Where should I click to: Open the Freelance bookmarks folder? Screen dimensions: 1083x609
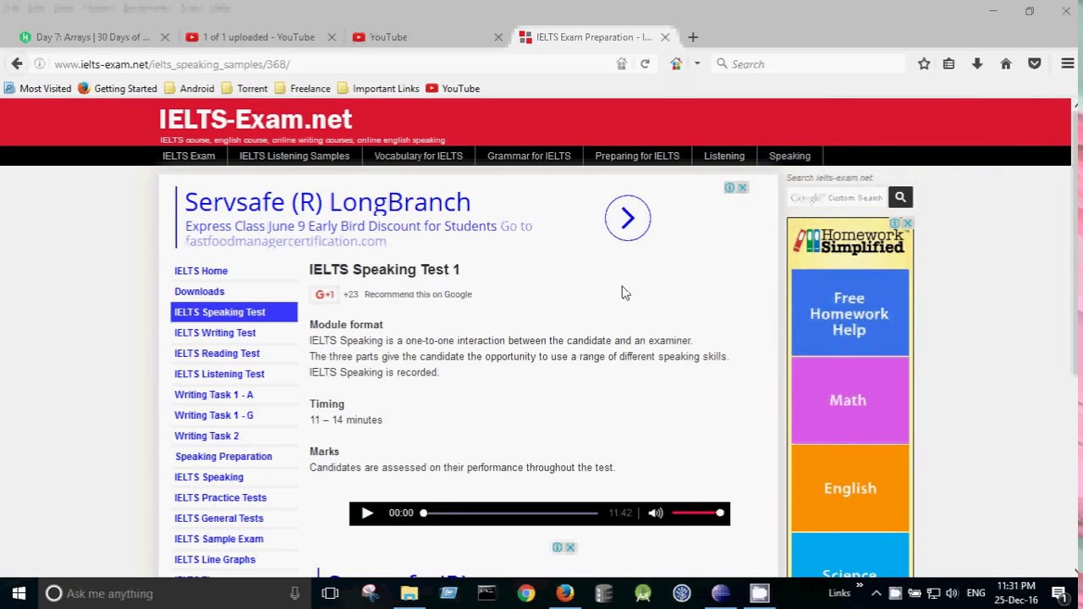302,88
